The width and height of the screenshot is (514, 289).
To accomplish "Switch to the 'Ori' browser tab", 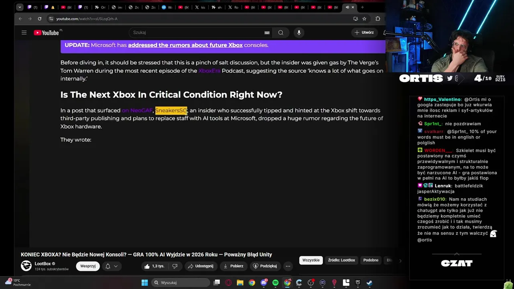I will (x=100, y=7).
